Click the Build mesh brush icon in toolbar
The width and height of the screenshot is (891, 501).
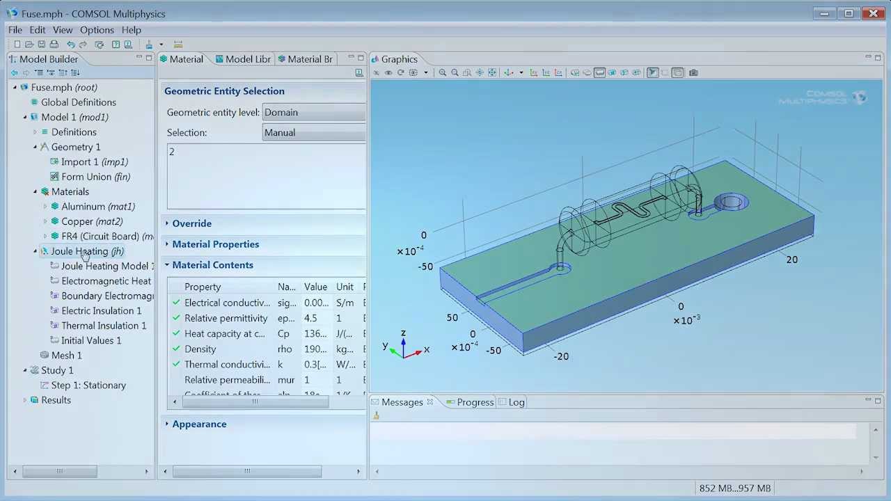[x=149, y=45]
